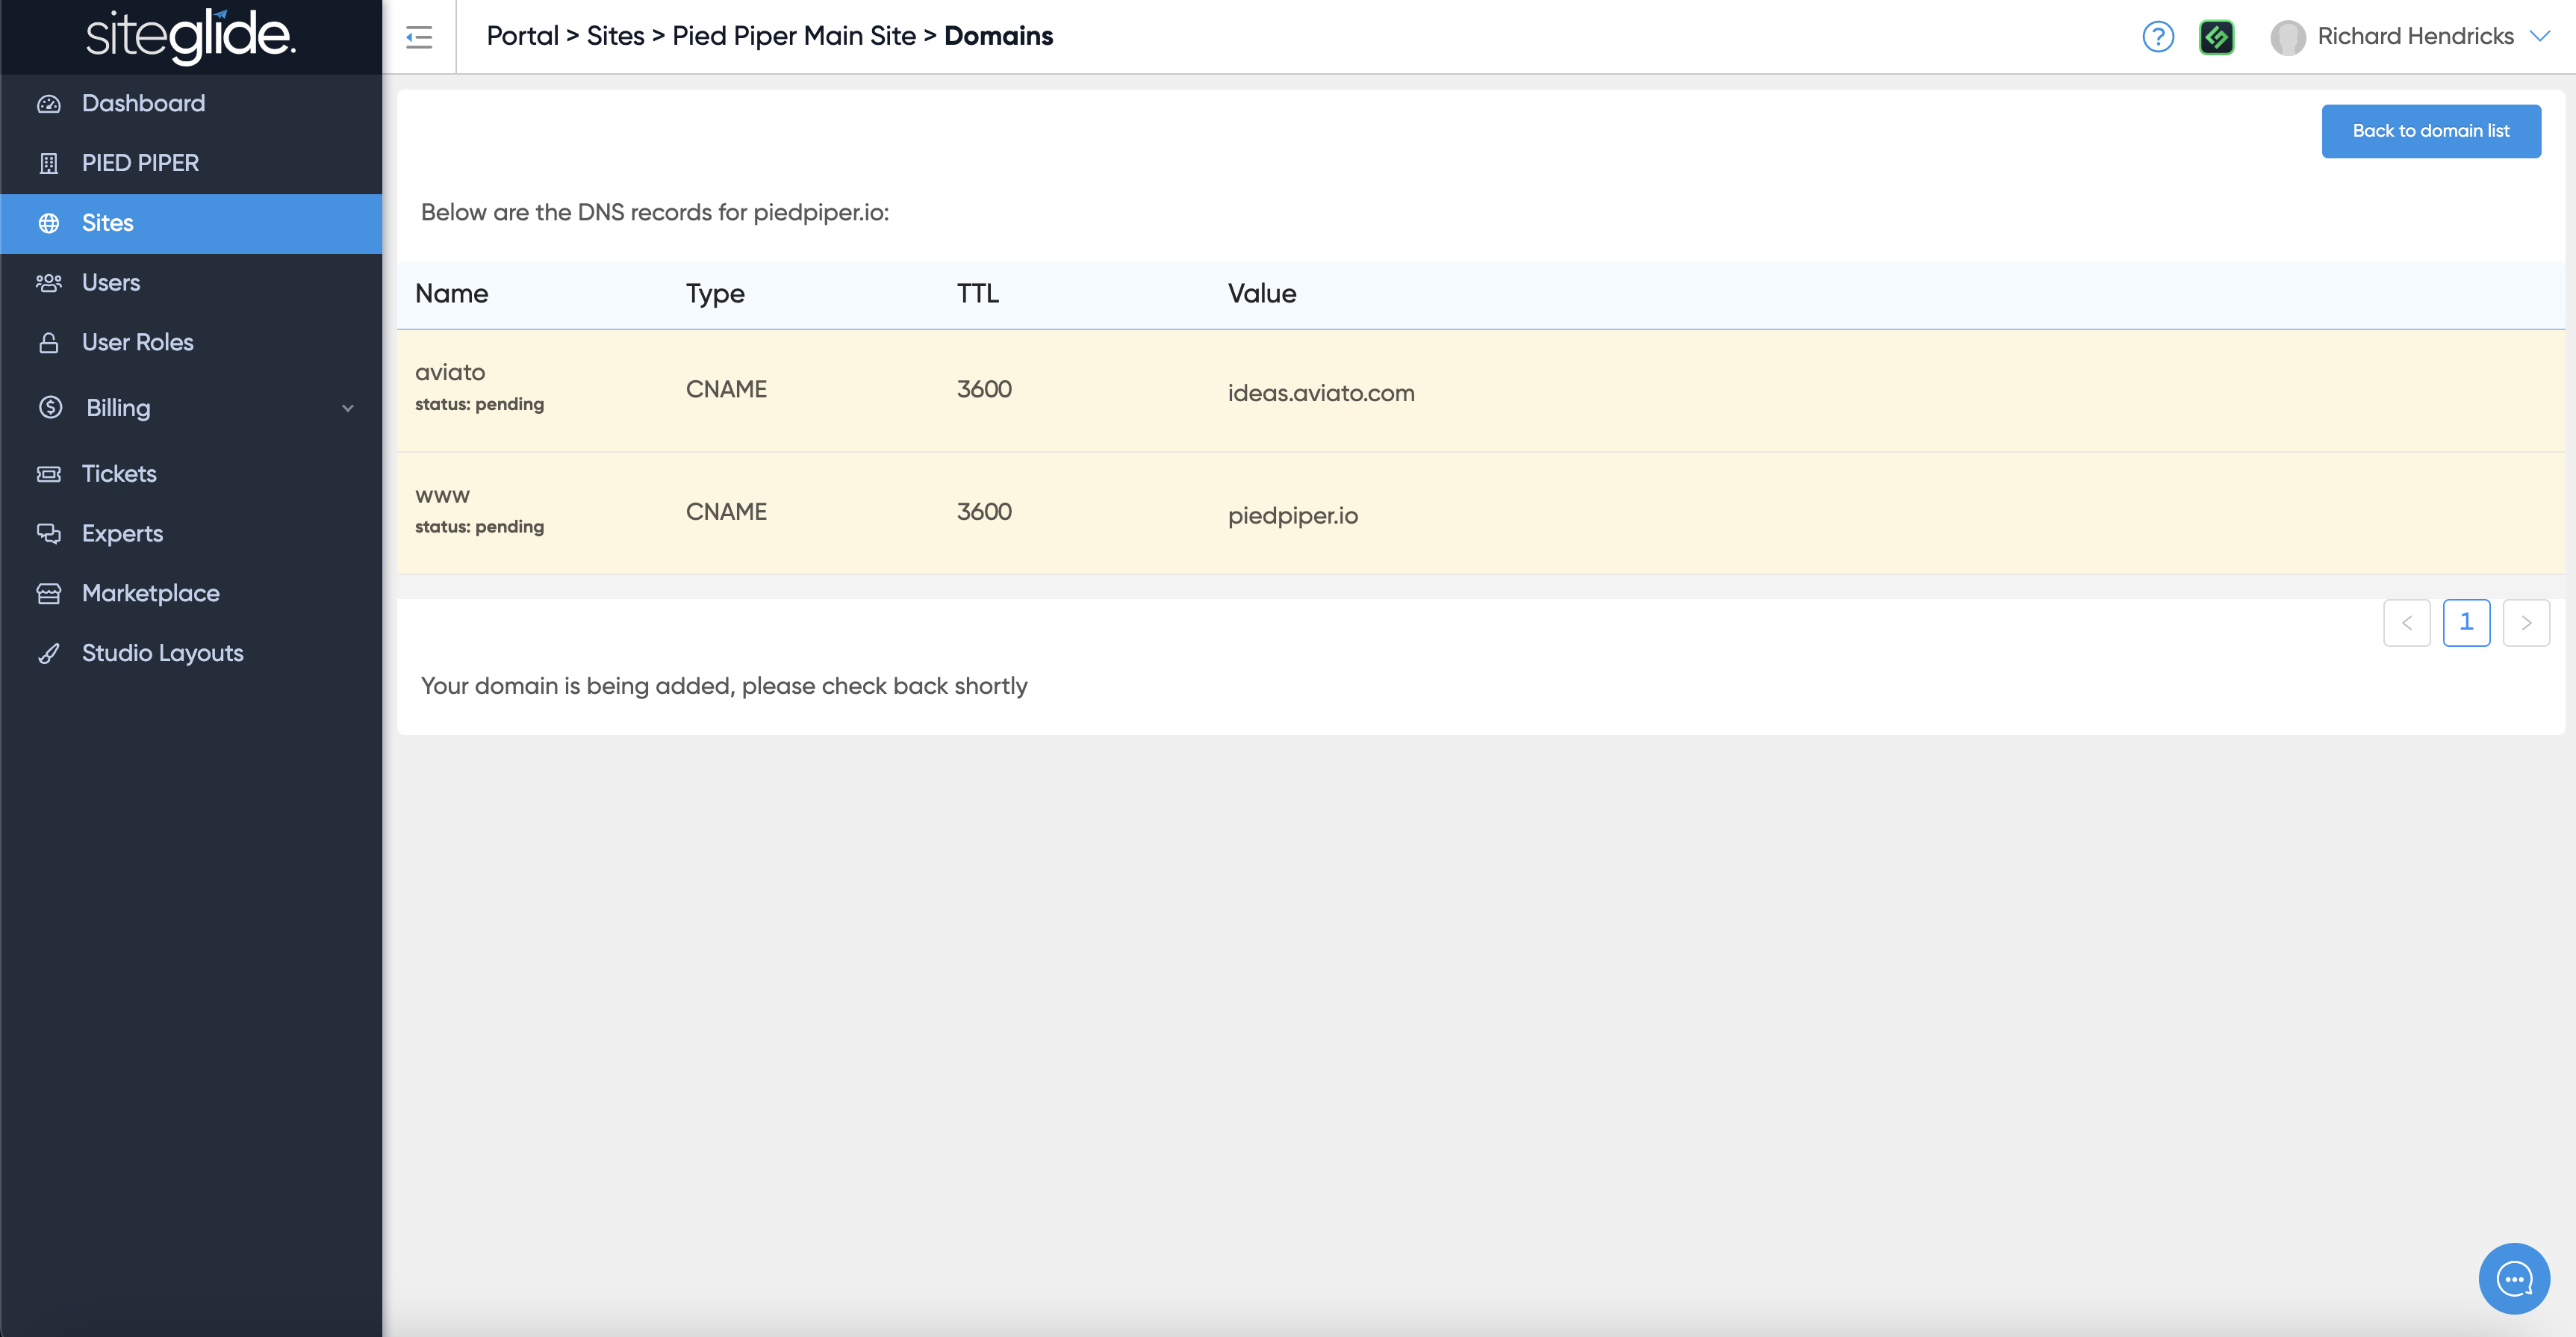
Task: Click the PIED PIPER building icon
Action: click(x=48, y=163)
